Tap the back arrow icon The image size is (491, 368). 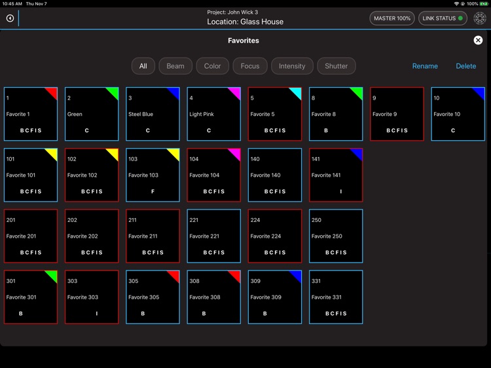click(x=10, y=18)
